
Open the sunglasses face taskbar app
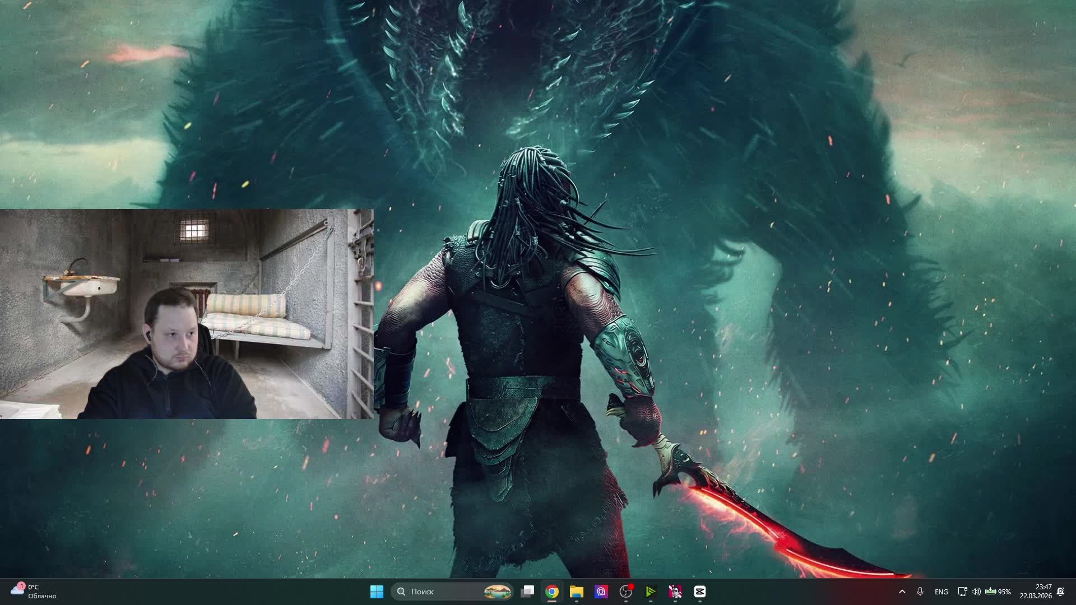(675, 592)
